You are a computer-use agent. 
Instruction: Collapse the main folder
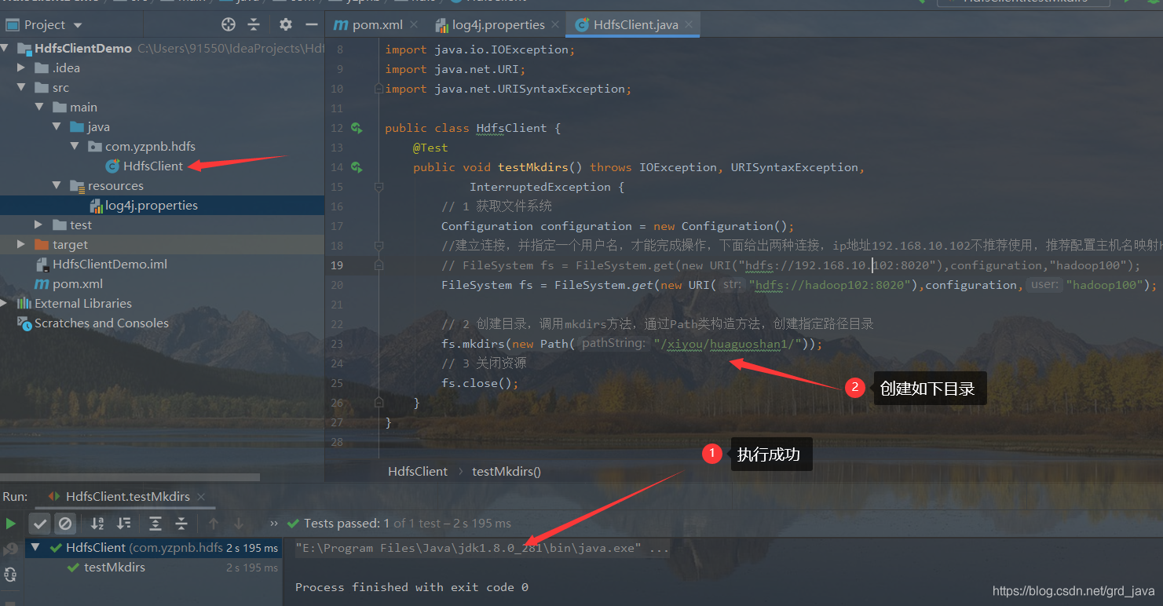pos(39,108)
